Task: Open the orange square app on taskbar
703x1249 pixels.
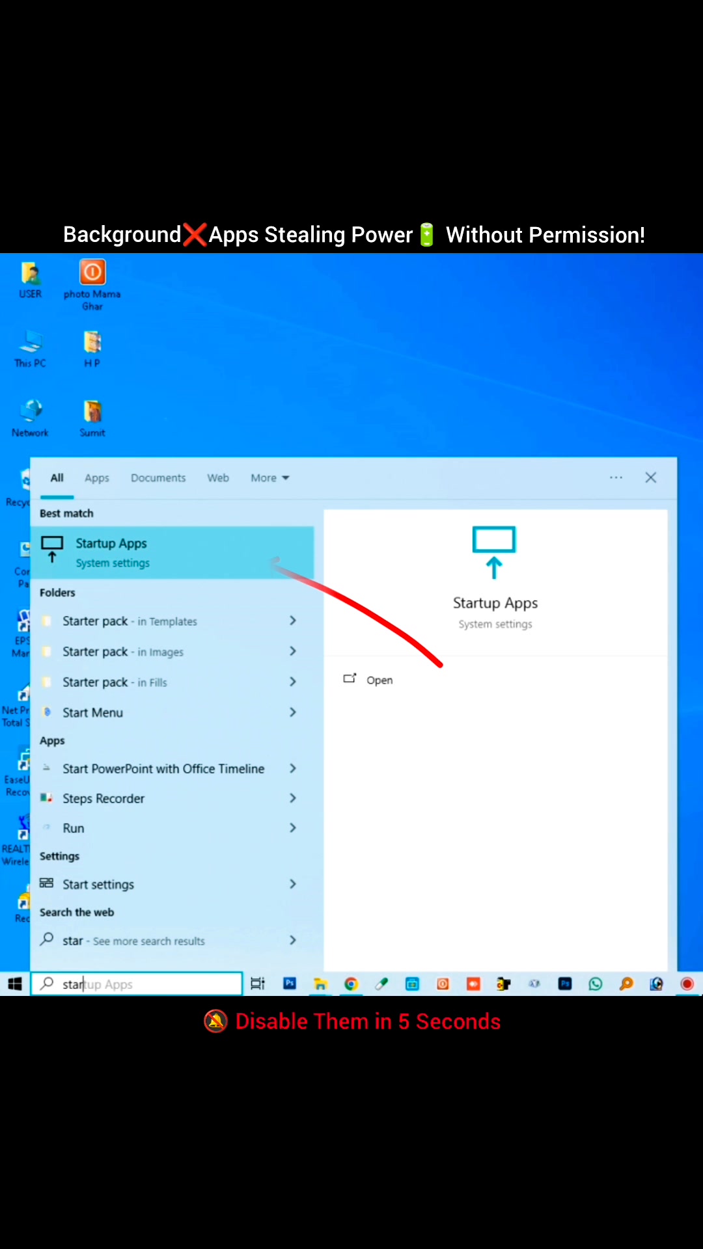Action: pyautogui.click(x=443, y=984)
